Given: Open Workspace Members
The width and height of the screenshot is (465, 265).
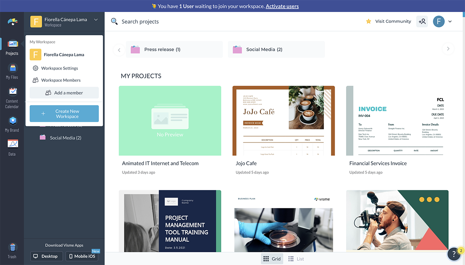Looking at the screenshot, I should (x=61, y=80).
